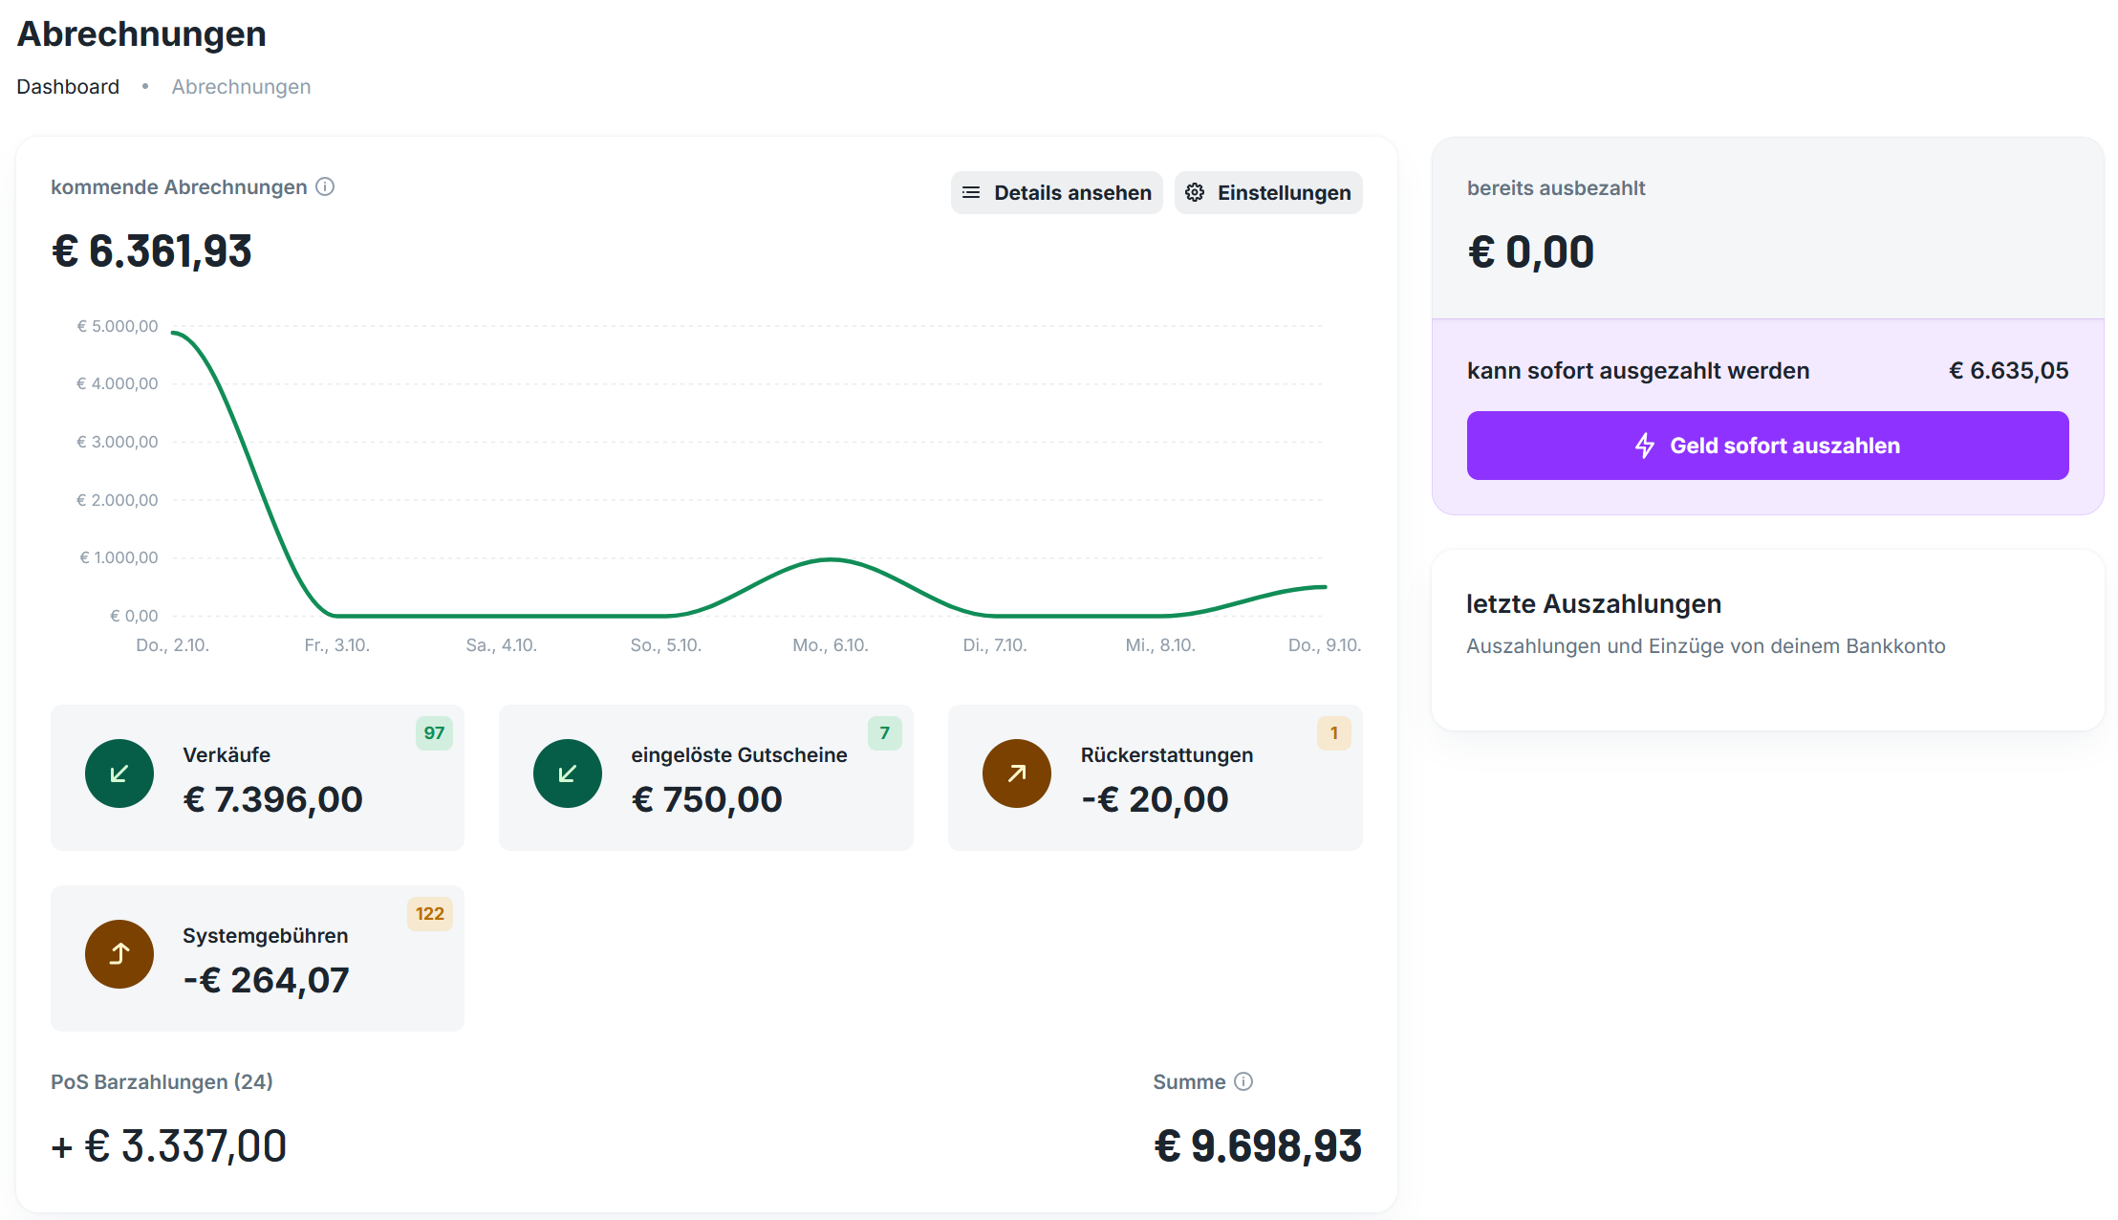Click the brown Rückerstattungen arrow icon
2118x1220 pixels.
pos(1016,773)
